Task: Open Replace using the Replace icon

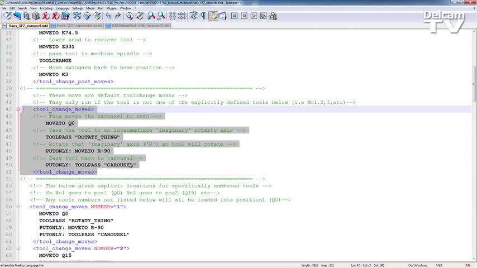Action: [140, 16]
